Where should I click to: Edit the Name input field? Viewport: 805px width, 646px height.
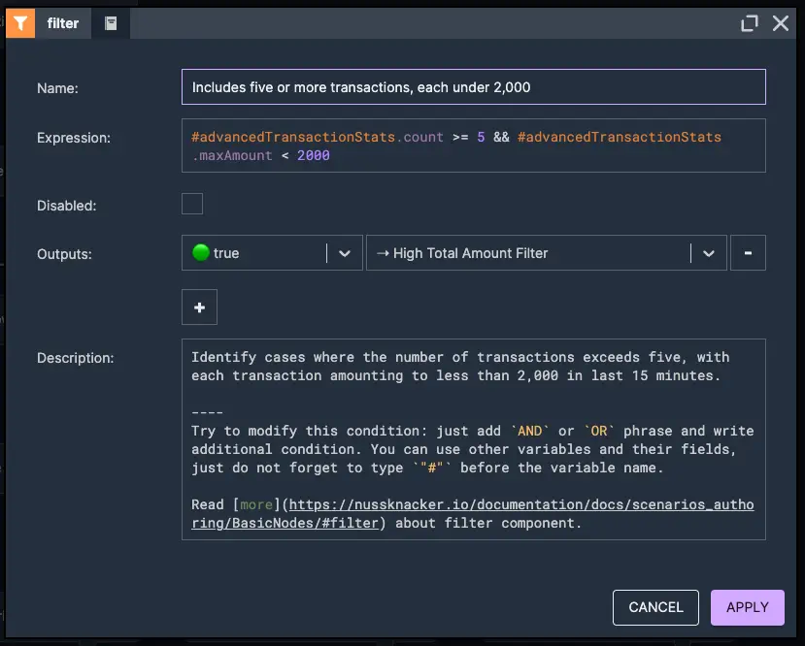pyautogui.click(x=473, y=87)
